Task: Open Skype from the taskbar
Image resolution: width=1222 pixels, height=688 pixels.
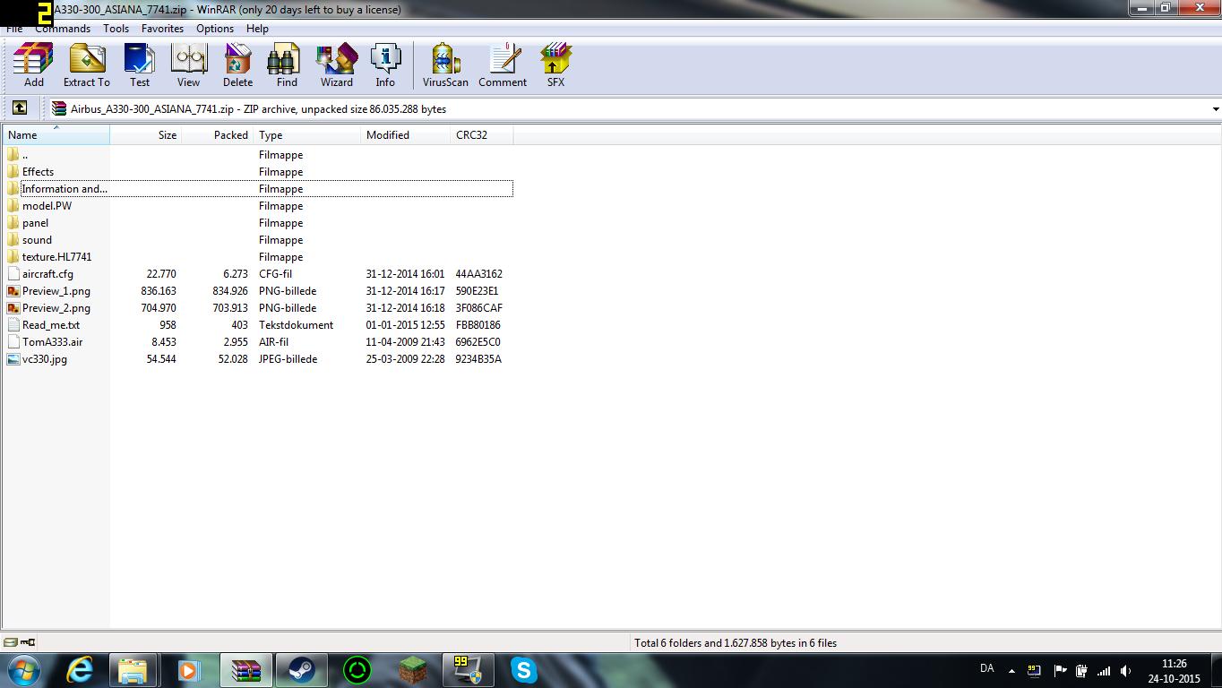Action: click(x=523, y=669)
